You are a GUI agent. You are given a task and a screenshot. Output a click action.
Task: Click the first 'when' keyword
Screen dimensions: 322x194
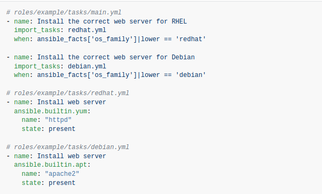coord(21,39)
